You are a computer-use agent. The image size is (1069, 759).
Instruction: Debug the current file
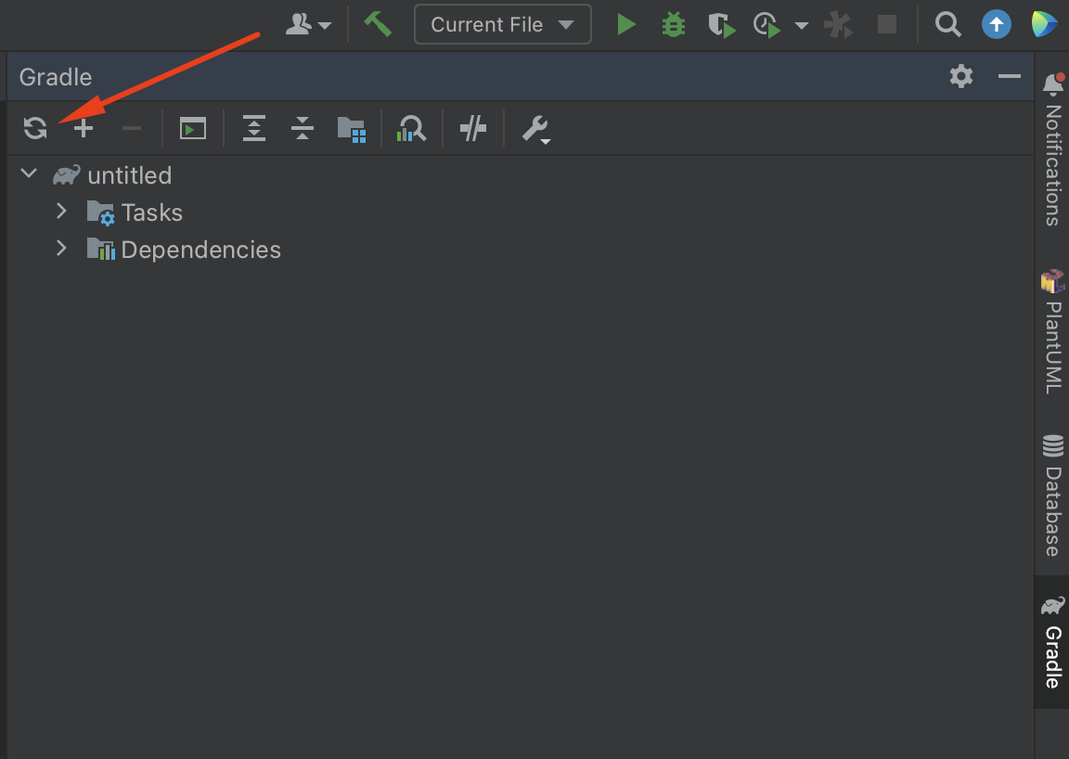[674, 24]
